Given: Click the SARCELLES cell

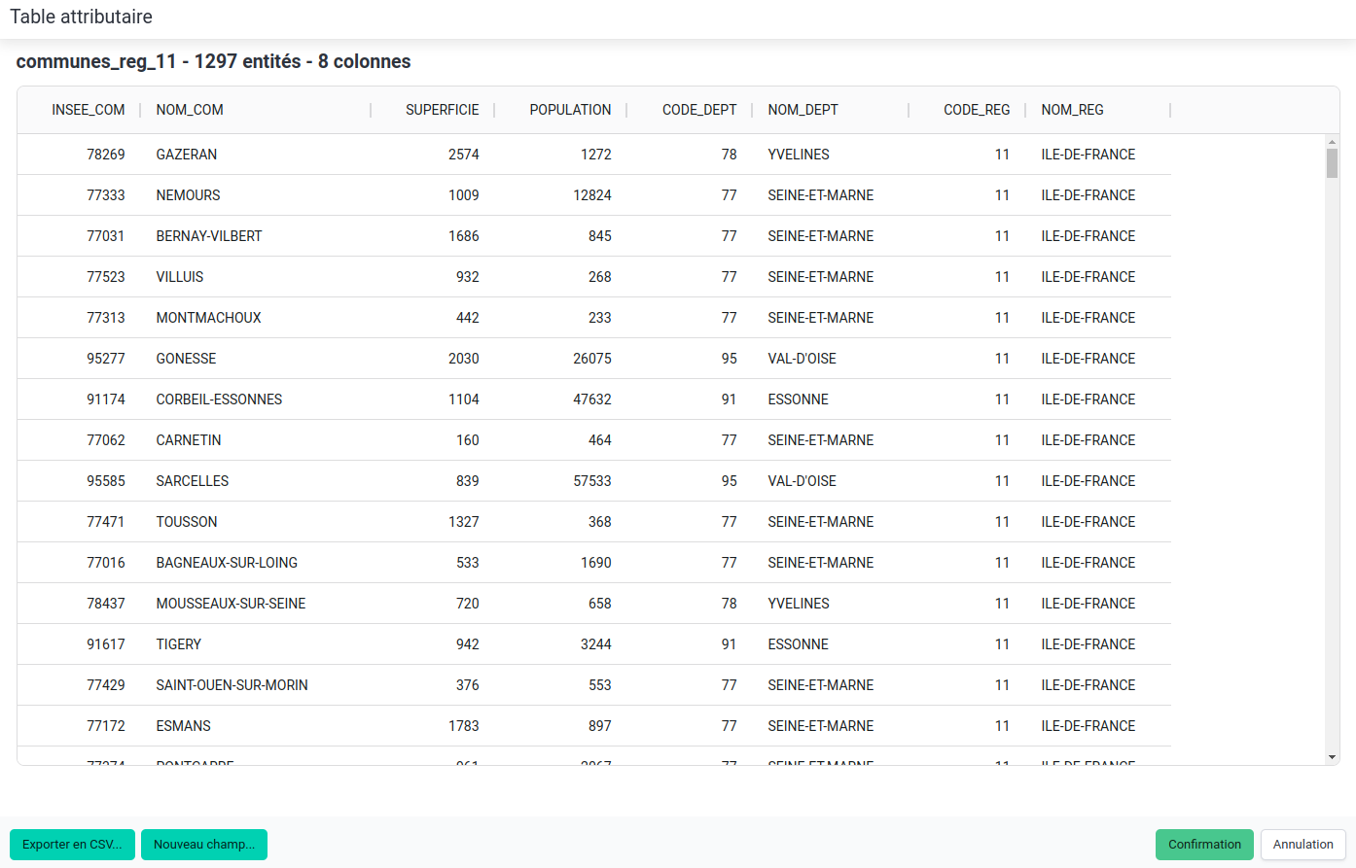Looking at the screenshot, I should tap(193, 481).
